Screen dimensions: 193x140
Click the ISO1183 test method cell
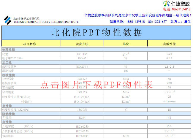point(82,54)
